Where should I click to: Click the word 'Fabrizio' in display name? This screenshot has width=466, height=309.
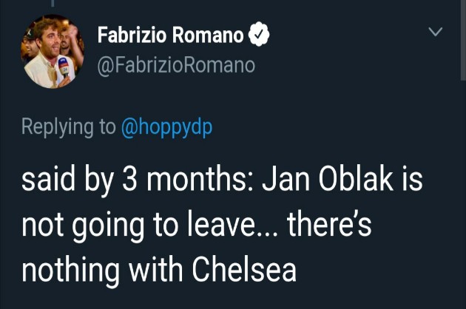pyautogui.click(x=133, y=34)
